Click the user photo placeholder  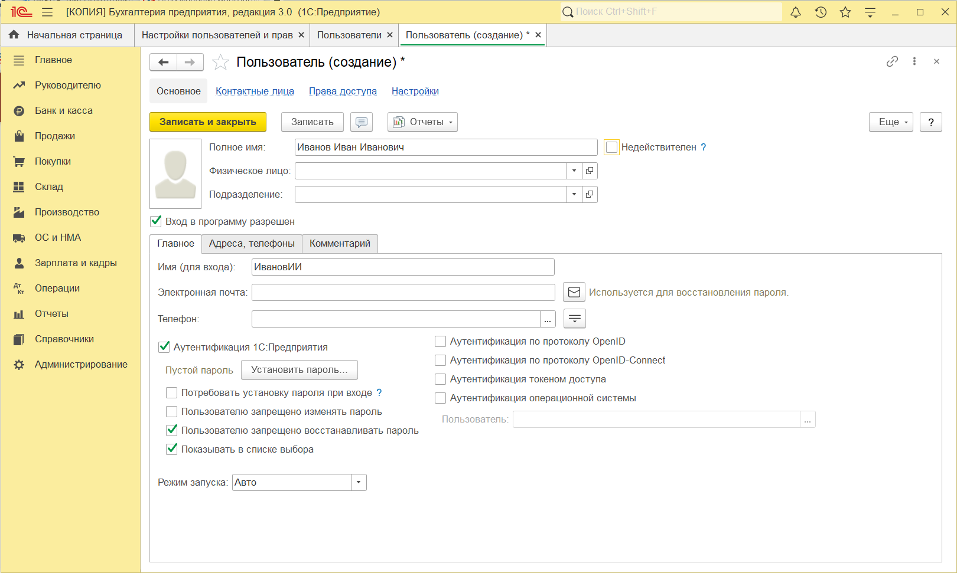(x=175, y=173)
